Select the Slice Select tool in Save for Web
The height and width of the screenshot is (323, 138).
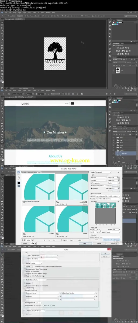pyautogui.click(x=19, y=175)
